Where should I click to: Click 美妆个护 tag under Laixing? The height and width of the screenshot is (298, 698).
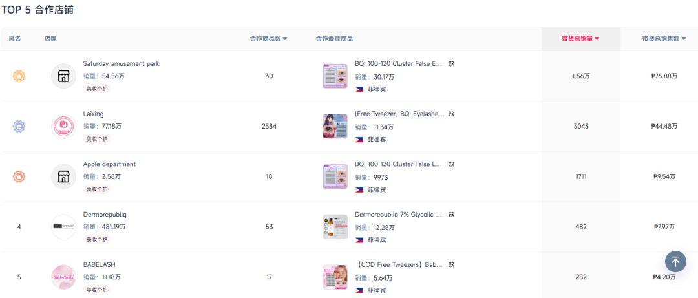coord(97,139)
